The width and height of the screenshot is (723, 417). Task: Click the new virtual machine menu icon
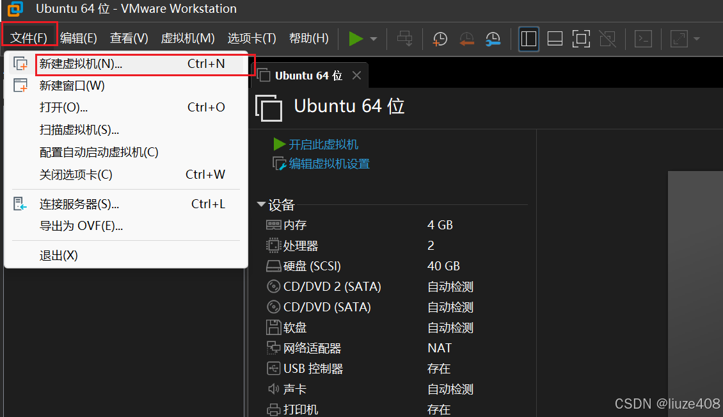20,63
